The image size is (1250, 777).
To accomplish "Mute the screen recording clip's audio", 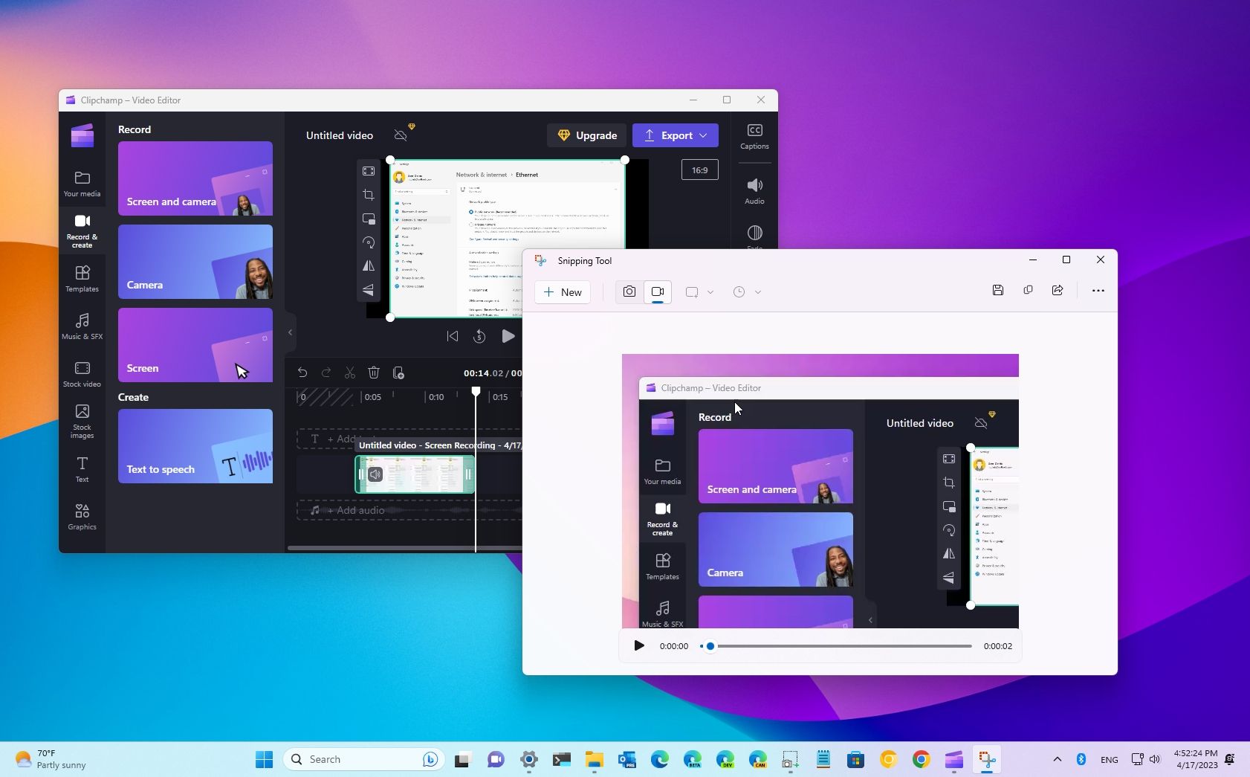I will [x=375, y=474].
